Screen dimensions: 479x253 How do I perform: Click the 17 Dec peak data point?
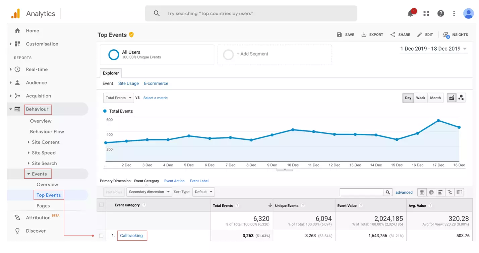(x=438, y=121)
